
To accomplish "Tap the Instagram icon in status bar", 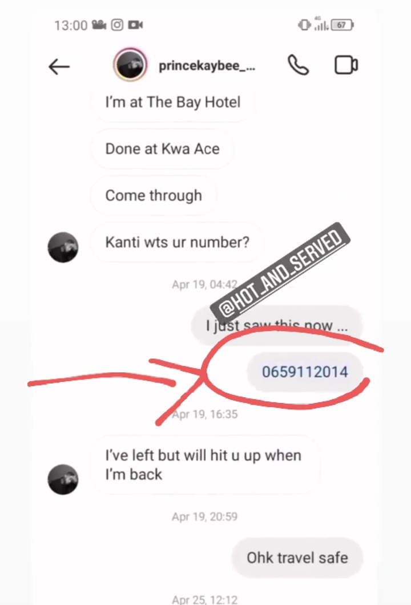I will click(117, 25).
